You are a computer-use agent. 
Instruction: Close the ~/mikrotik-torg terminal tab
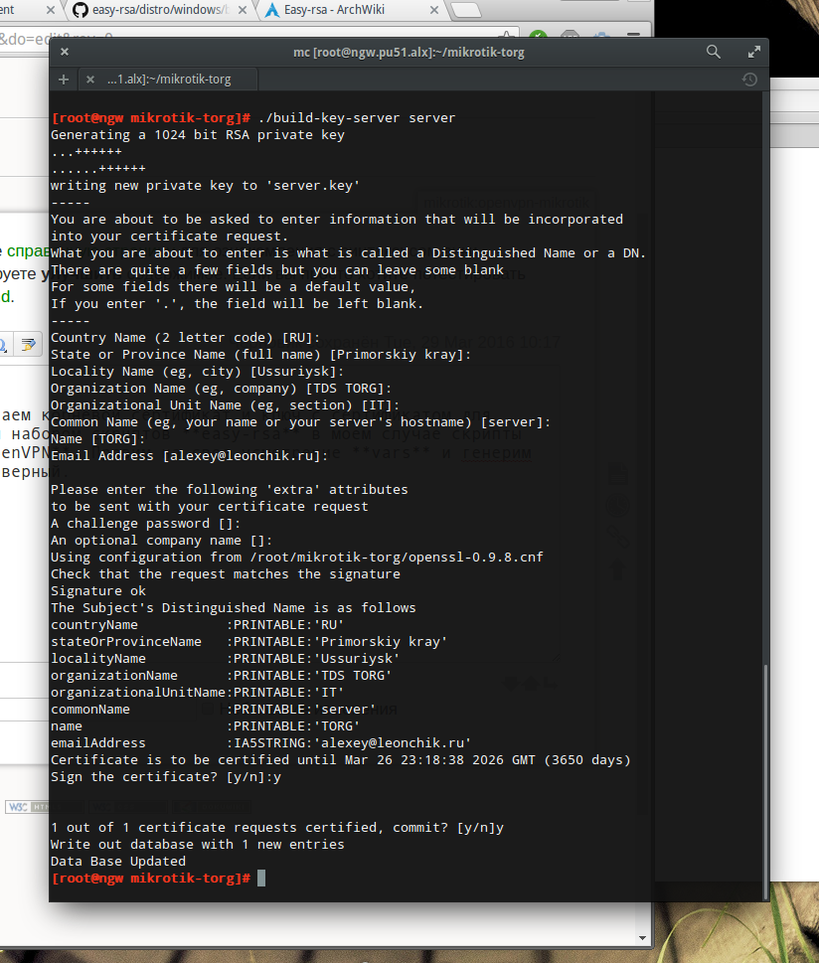tap(90, 80)
